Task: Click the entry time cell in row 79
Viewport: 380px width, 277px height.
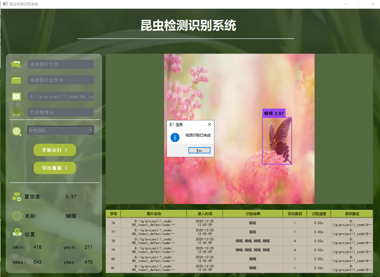Action: point(205,250)
